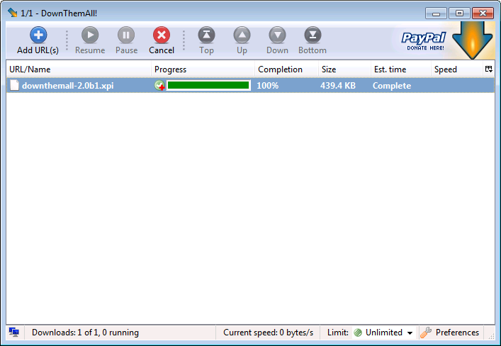Maximize the DownThemAll window
The image size is (501, 346).
[459, 13]
